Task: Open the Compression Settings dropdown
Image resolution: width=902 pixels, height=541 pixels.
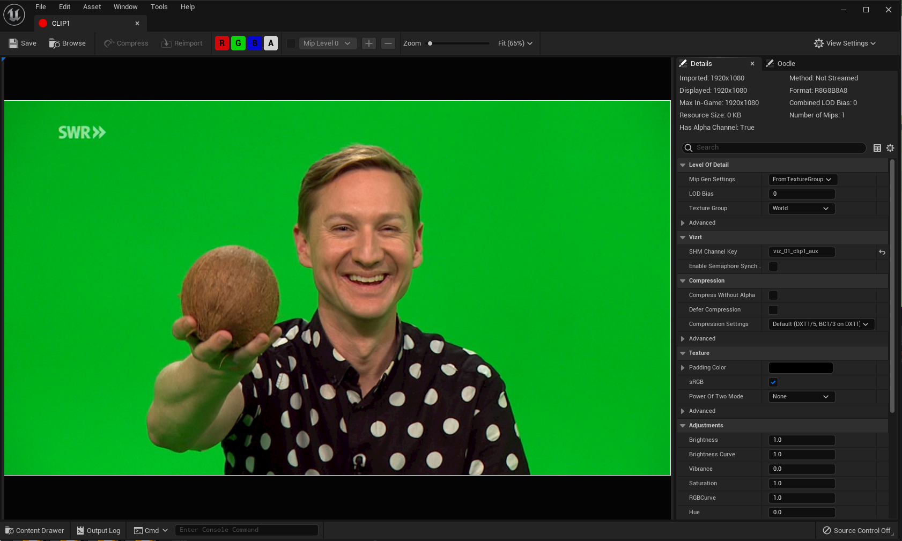Action: tap(820, 324)
